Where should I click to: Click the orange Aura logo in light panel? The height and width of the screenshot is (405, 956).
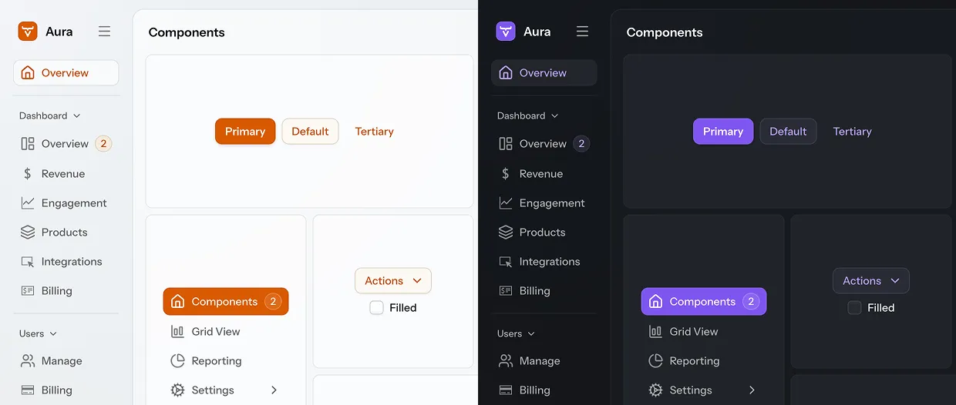[28, 32]
